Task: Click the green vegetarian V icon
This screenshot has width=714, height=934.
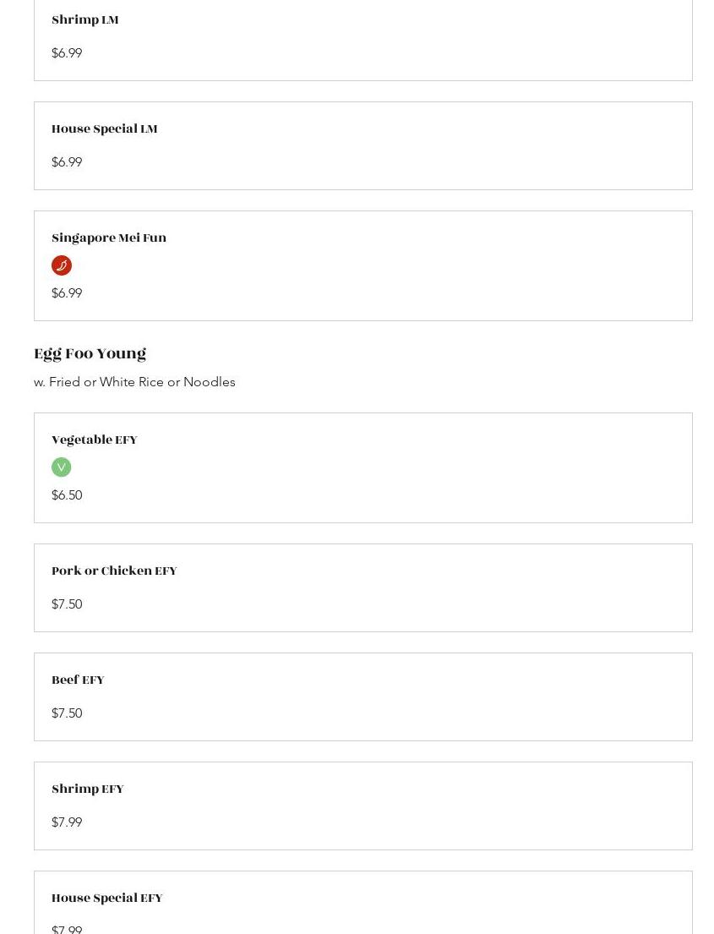Action: [x=61, y=467]
